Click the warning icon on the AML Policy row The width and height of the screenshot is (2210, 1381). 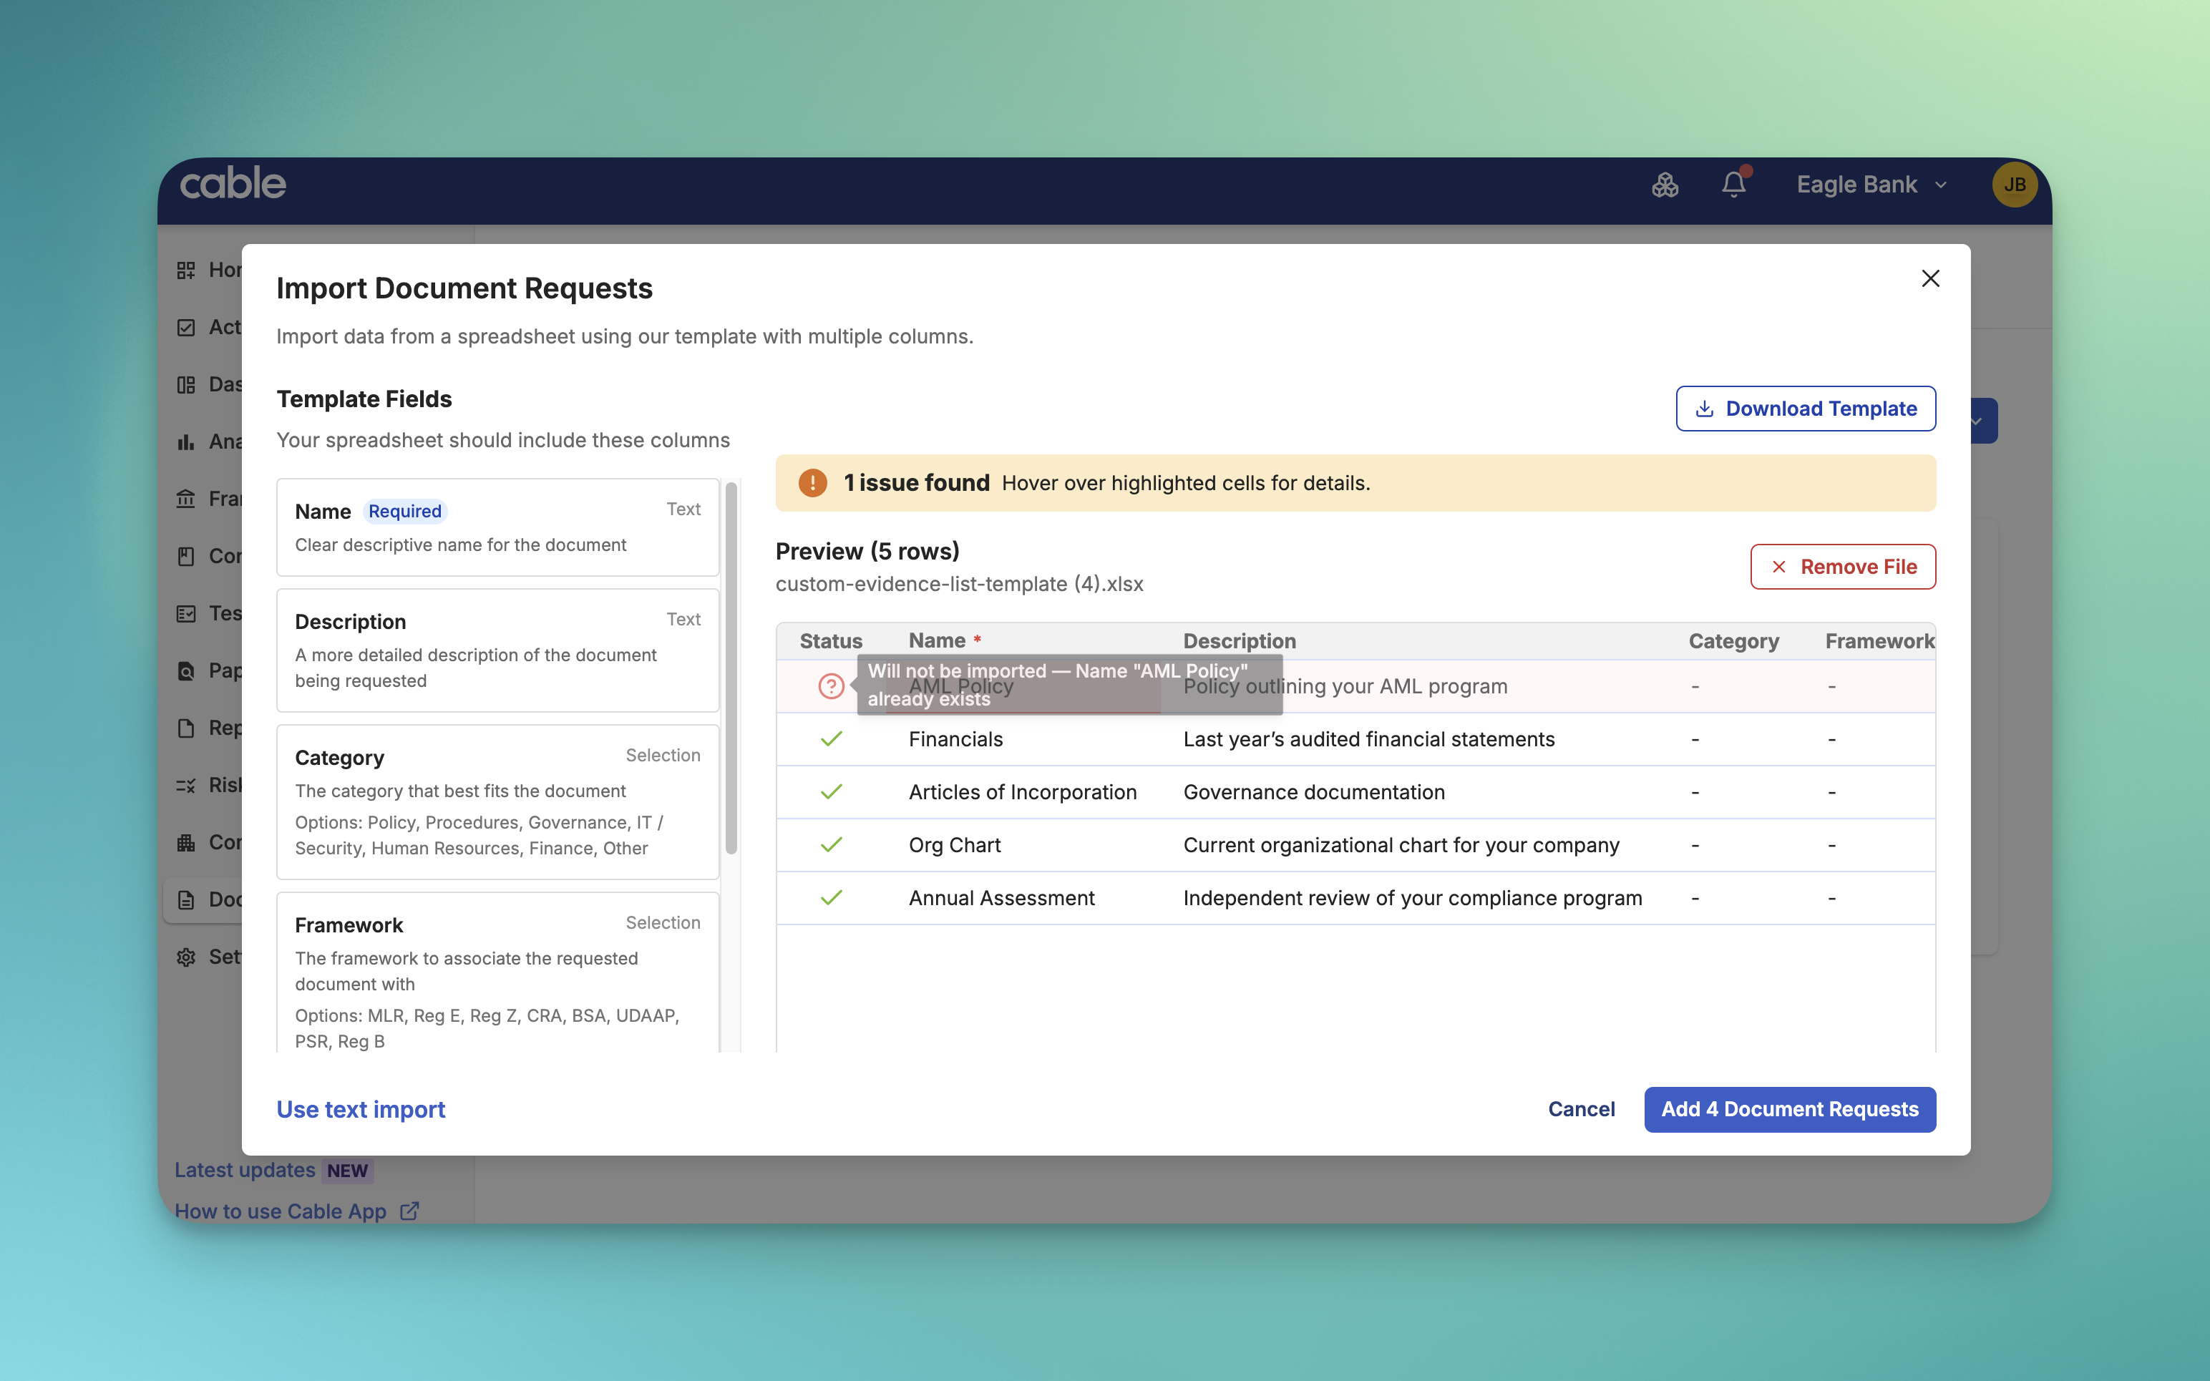pos(831,685)
